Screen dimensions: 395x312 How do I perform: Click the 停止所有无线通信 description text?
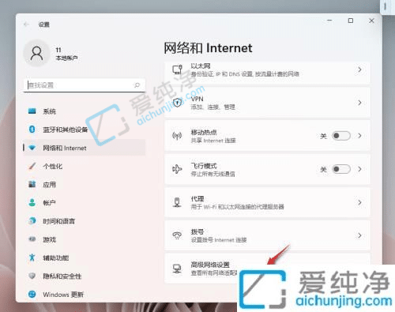(213, 174)
